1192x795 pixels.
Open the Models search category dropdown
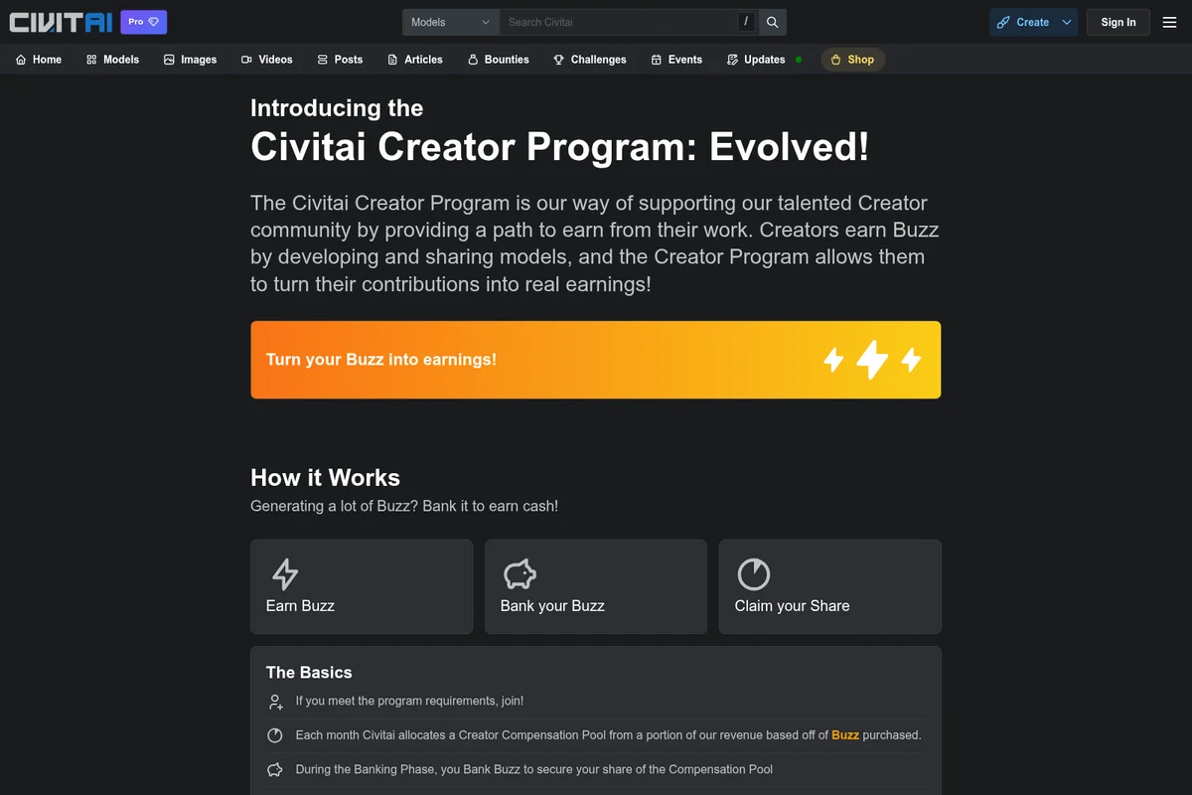450,22
